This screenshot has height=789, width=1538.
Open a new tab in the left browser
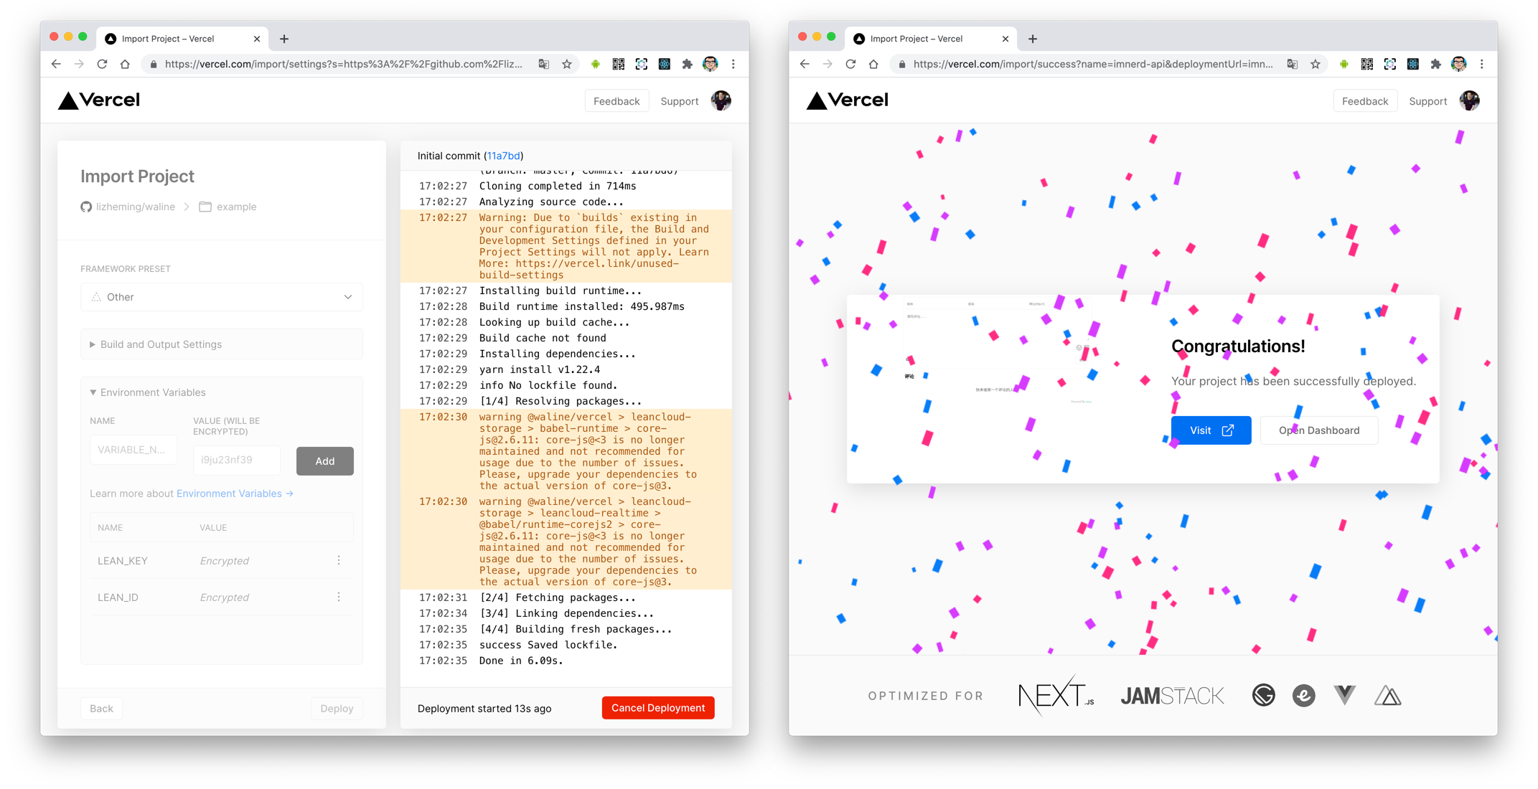pyautogui.click(x=284, y=39)
